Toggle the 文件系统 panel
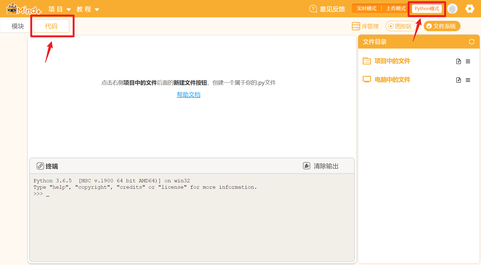This screenshot has width=481, height=265. point(442,26)
